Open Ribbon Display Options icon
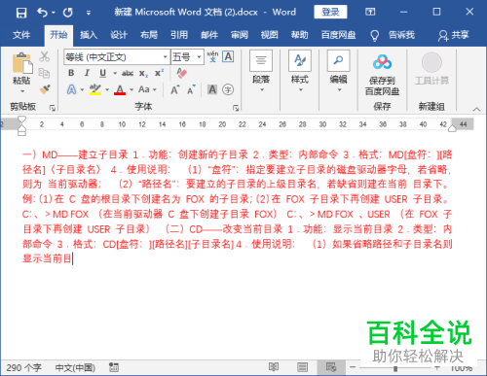The image size is (487, 376). [370, 12]
